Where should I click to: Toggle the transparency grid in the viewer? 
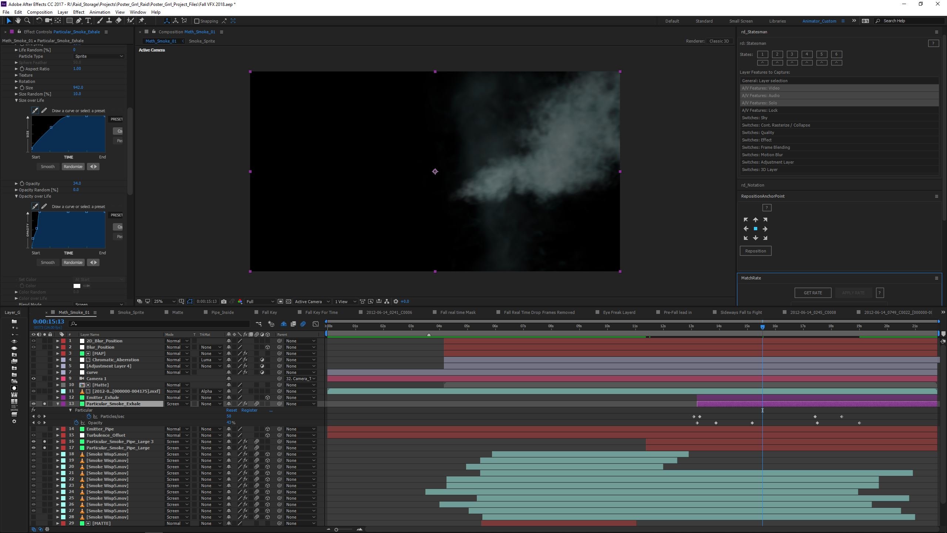(289, 301)
